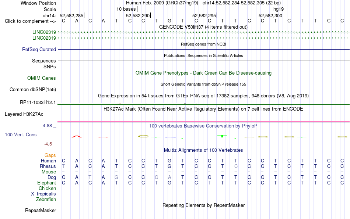The height and width of the screenshot is (219, 350).
Task: Click the first LINC02319 track label
Action: coord(44,32)
